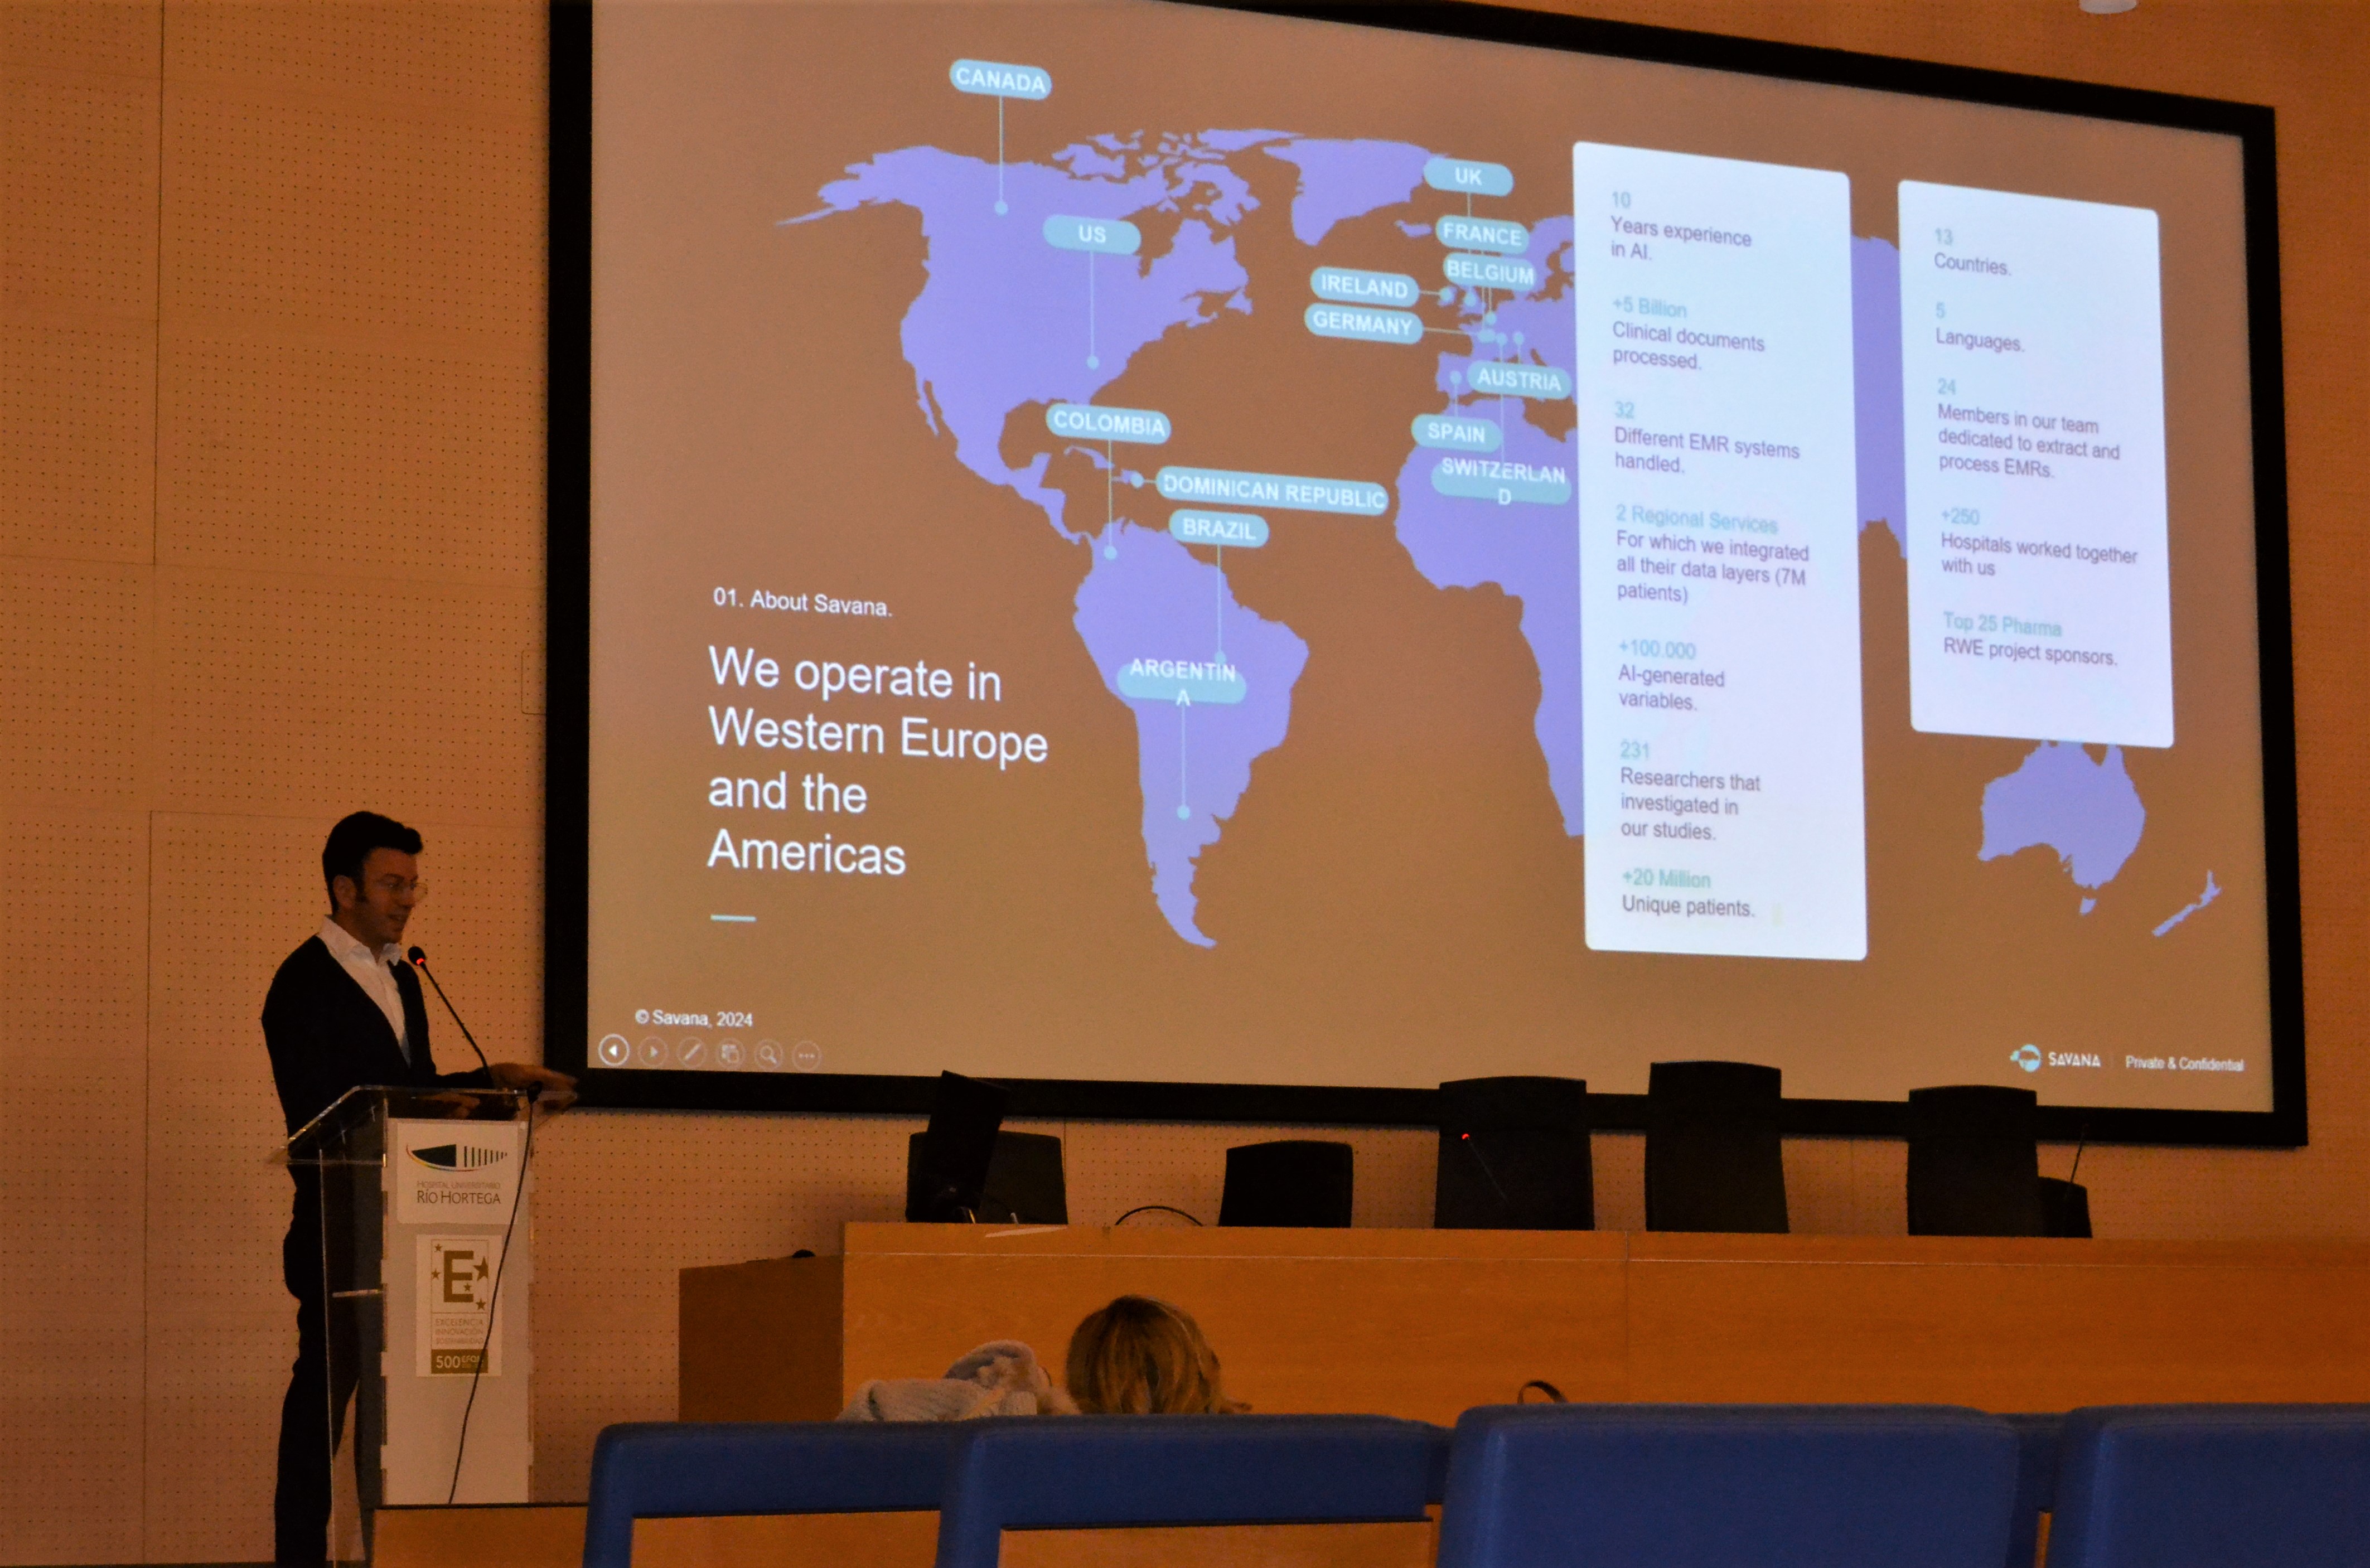Select the DOMINICAN REPUBLIC label
This screenshot has width=2370, height=1568.
1272,491
